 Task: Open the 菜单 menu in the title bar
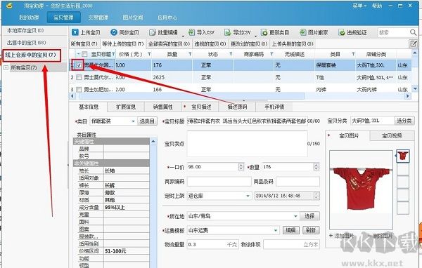360,6
